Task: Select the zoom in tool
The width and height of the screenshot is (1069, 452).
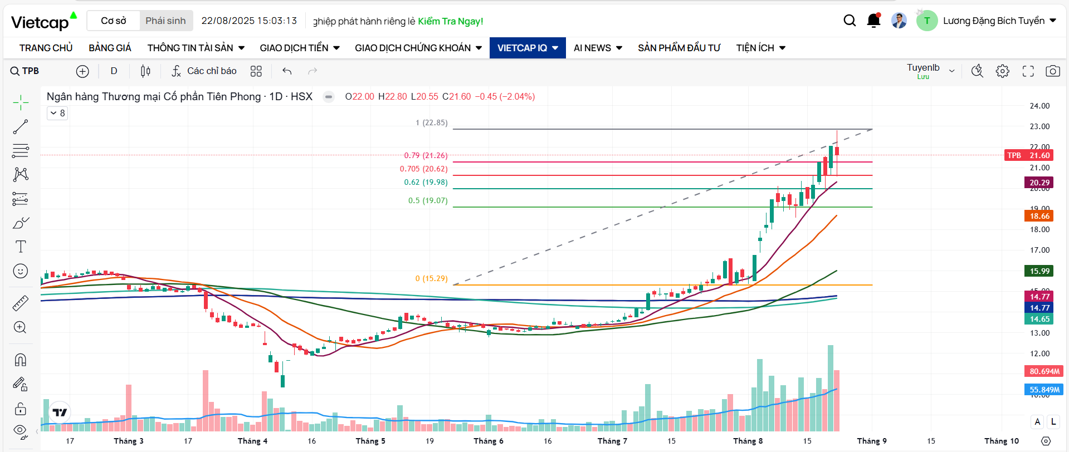Action: click(x=21, y=327)
